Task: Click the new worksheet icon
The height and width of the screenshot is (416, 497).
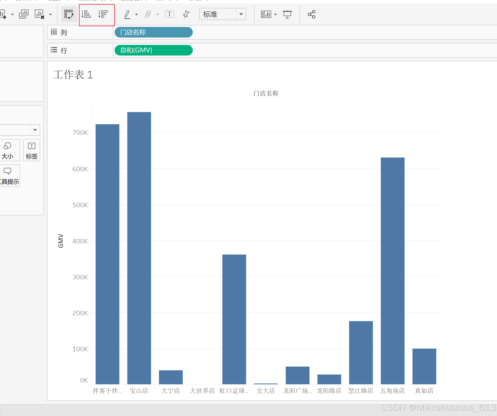Action: (3, 14)
